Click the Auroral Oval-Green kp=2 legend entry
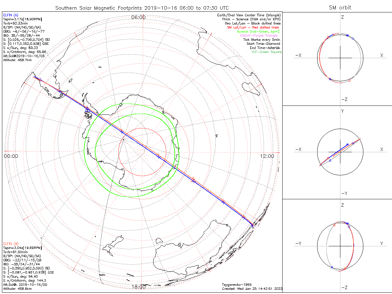392x294 pixels. tap(259, 32)
